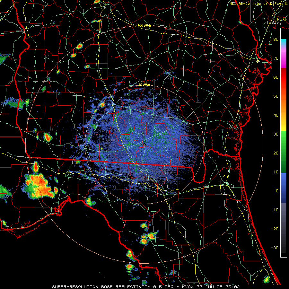This screenshot has height=289, width=289.
Task: Click the 20 value on the dBZ scale
Action: tap(276, 153)
